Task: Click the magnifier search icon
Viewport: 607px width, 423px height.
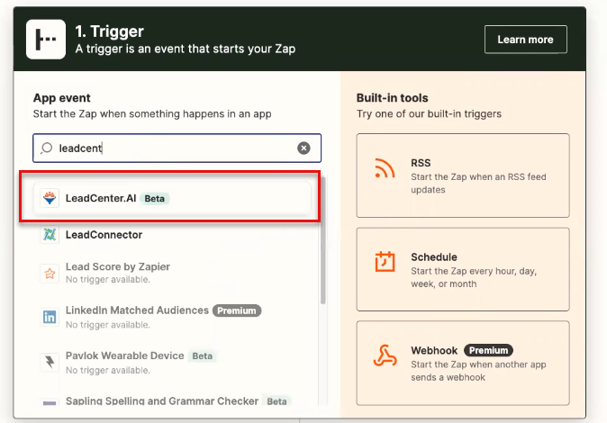Action: [47, 148]
